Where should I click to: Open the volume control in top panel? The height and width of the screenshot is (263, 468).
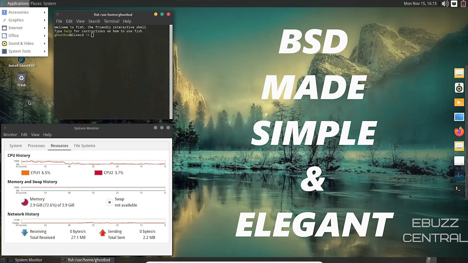coord(445,4)
